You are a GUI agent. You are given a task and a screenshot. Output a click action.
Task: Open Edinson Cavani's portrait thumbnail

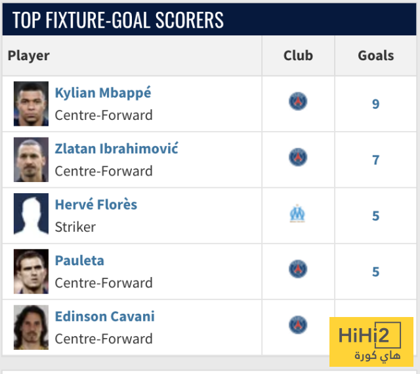tap(31, 327)
